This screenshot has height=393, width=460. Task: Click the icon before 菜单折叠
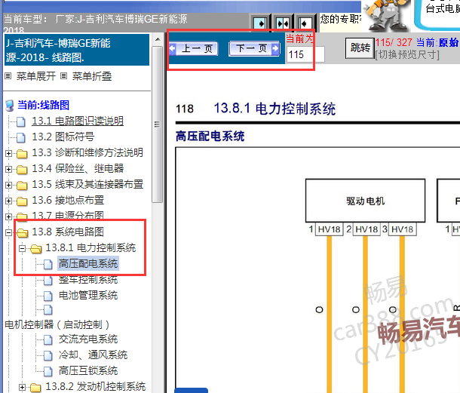(63, 76)
